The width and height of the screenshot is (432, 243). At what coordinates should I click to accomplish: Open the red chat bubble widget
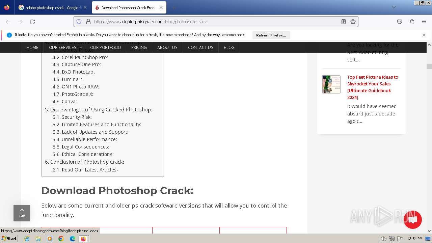pyautogui.click(x=412, y=219)
